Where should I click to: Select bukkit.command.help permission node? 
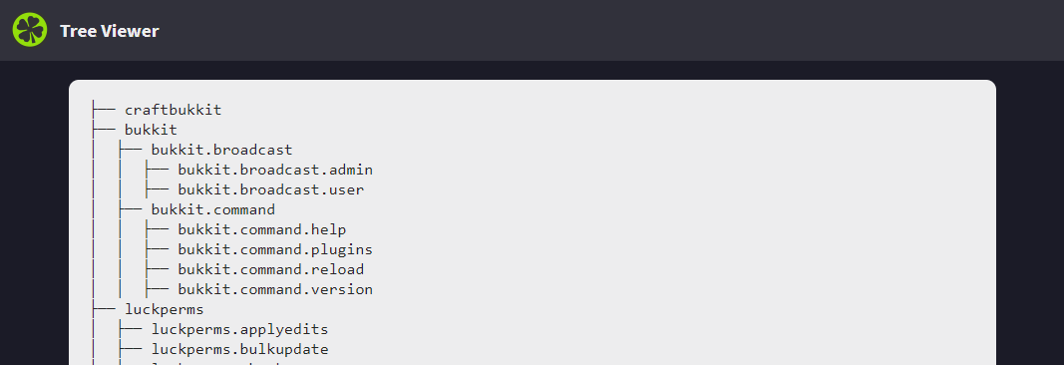click(x=262, y=229)
